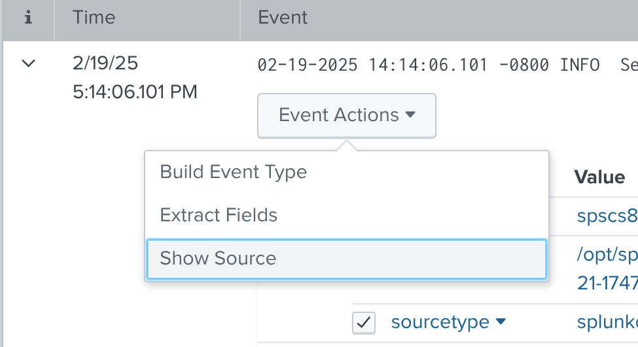Viewport: 638px width, 347px height.
Task: Click the sourcetype field name
Action: click(440, 322)
